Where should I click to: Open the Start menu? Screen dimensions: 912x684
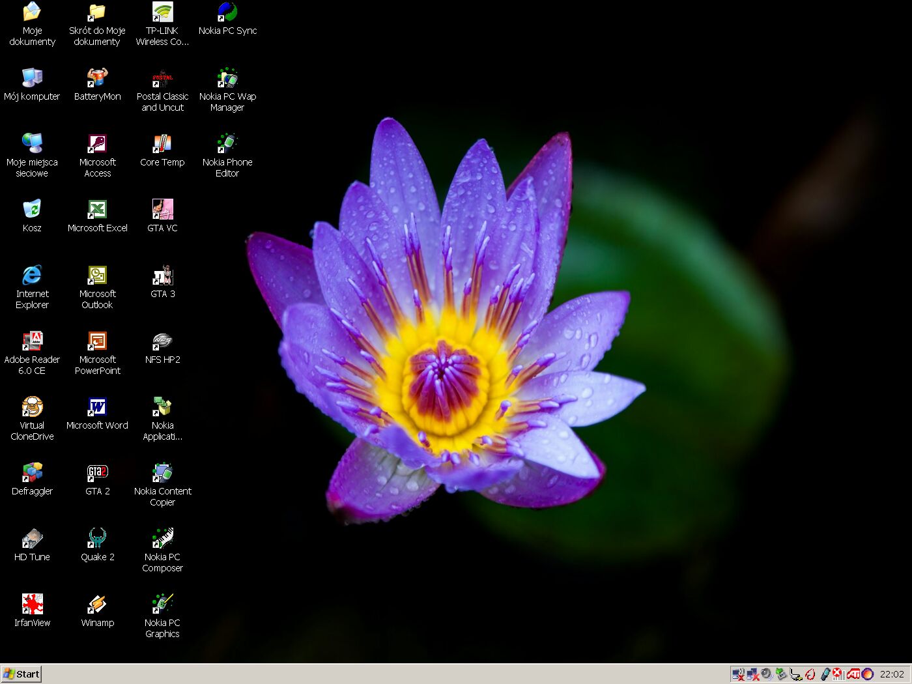(21, 674)
